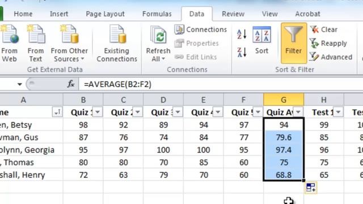363x204 pixels.
Task: Select column A header
Action: pyautogui.click(x=31, y=100)
